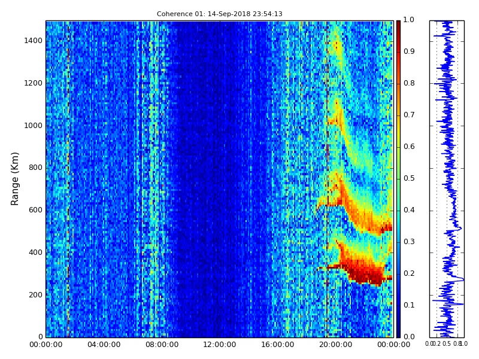Pick the 600 range tick label
Screen dimensions: 479x359
tap(35, 210)
